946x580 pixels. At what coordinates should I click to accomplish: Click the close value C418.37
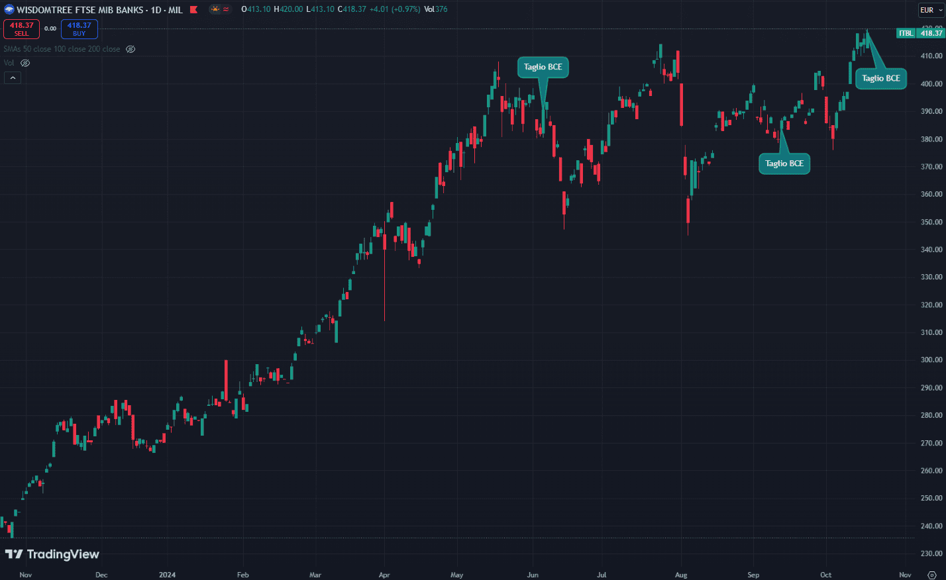pyautogui.click(x=352, y=9)
